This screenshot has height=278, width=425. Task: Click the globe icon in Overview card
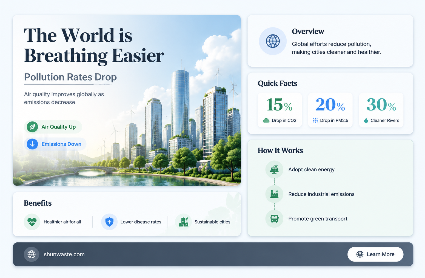click(x=273, y=41)
